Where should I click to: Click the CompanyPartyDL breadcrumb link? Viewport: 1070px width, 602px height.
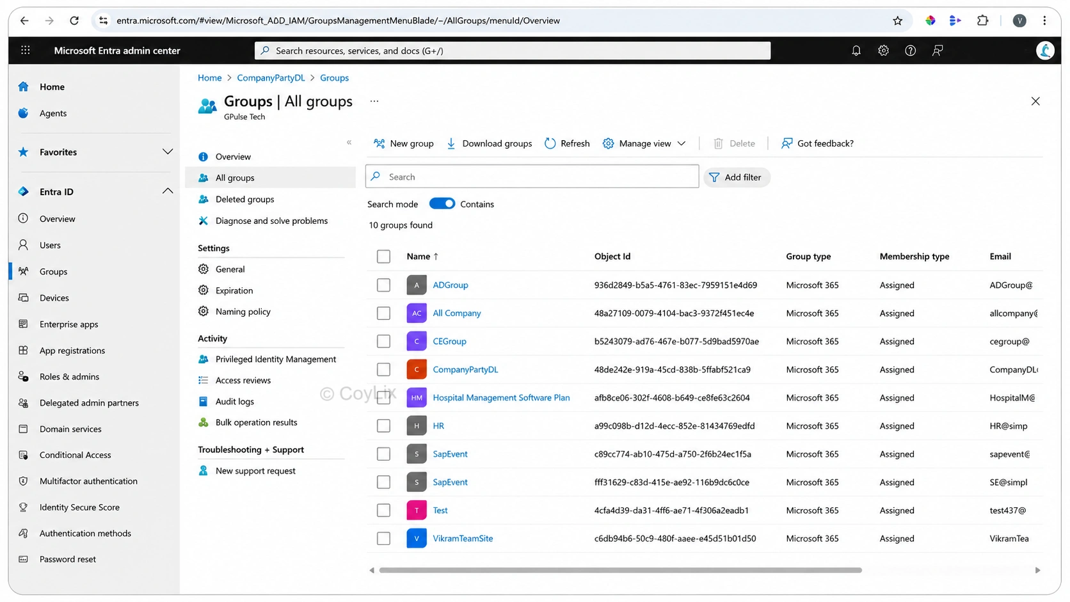pos(271,77)
